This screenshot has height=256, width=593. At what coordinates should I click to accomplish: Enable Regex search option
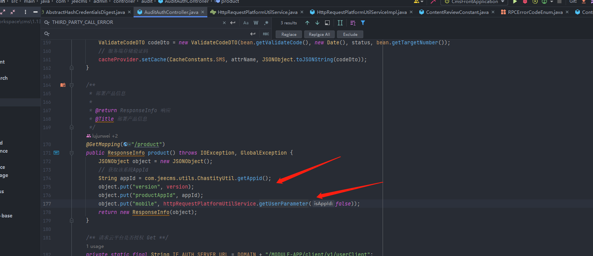pos(266,23)
